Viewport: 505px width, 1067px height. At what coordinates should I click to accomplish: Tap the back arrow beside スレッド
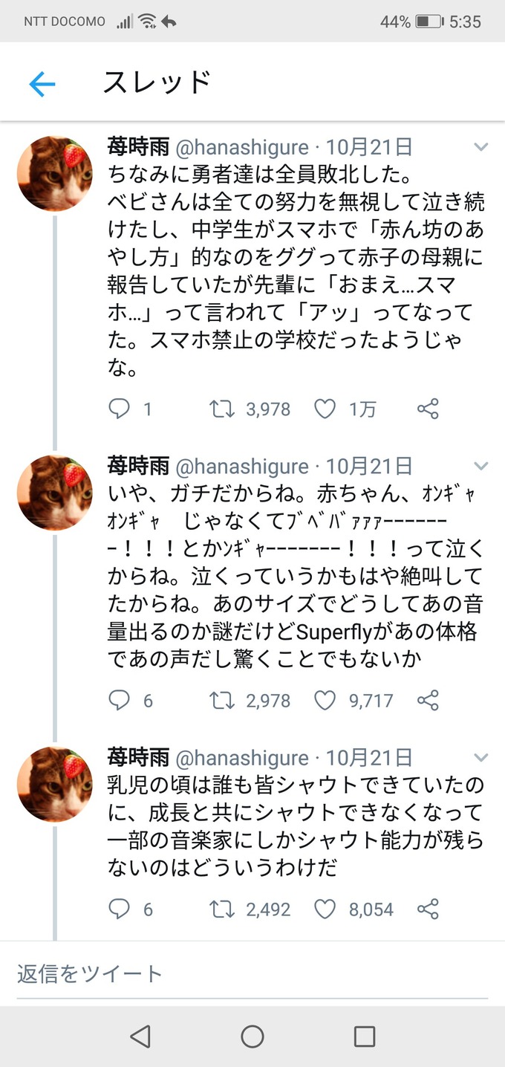[42, 84]
